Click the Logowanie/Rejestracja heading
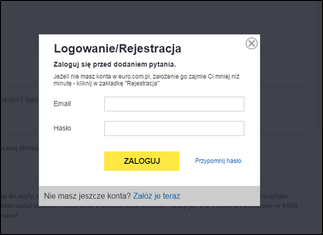Screen dimensions: 323x235 pos(117,49)
